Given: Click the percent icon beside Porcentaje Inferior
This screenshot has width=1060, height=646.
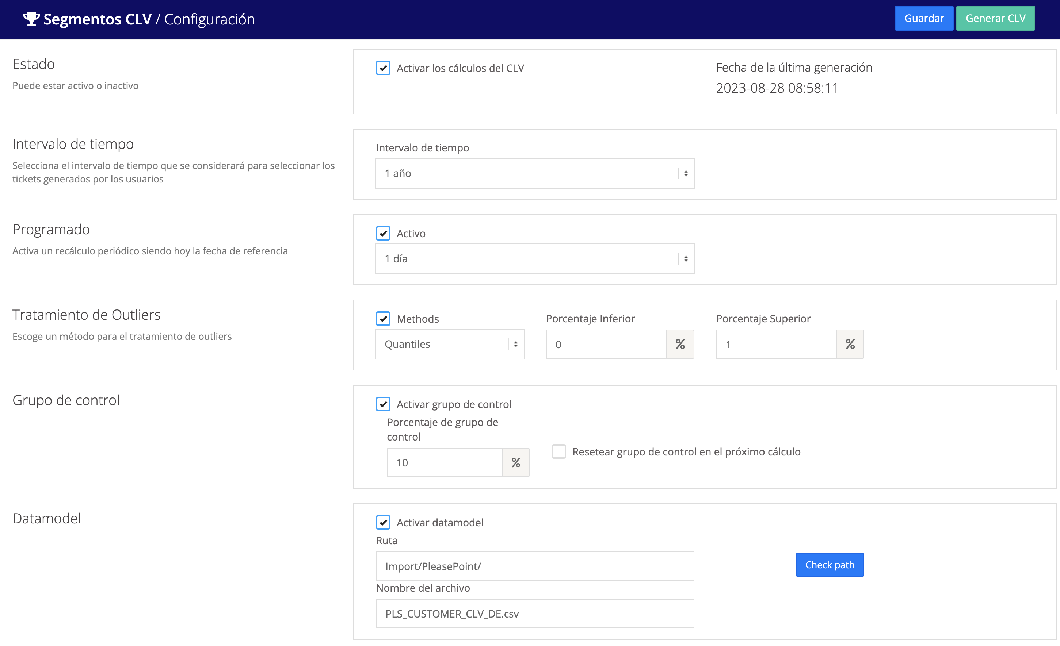Looking at the screenshot, I should (680, 344).
